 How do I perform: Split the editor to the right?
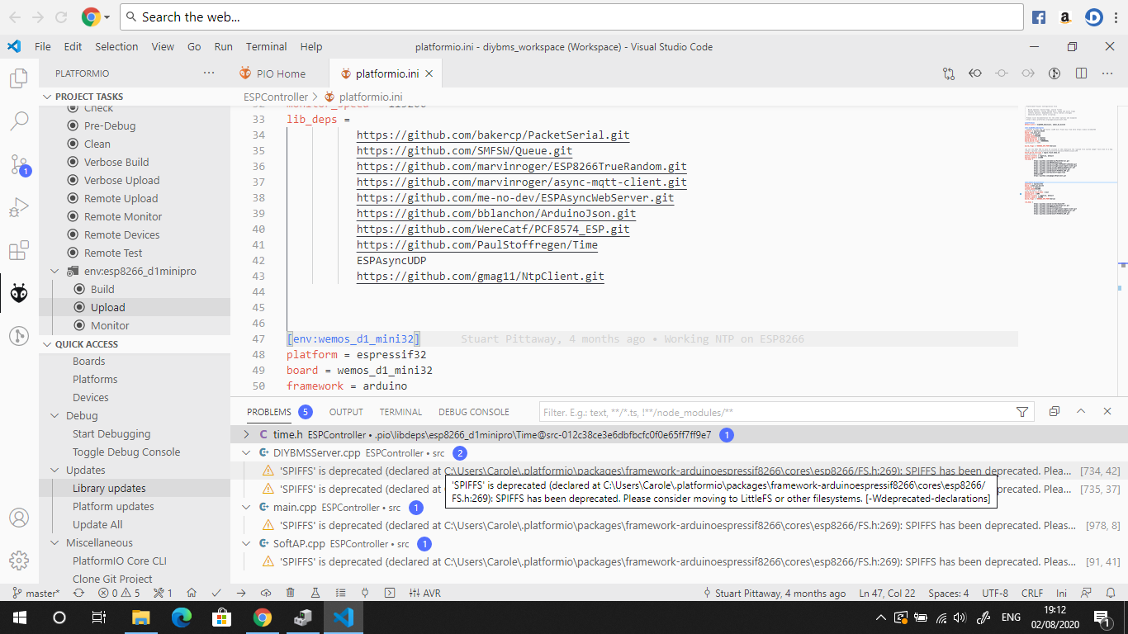pos(1081,73)
